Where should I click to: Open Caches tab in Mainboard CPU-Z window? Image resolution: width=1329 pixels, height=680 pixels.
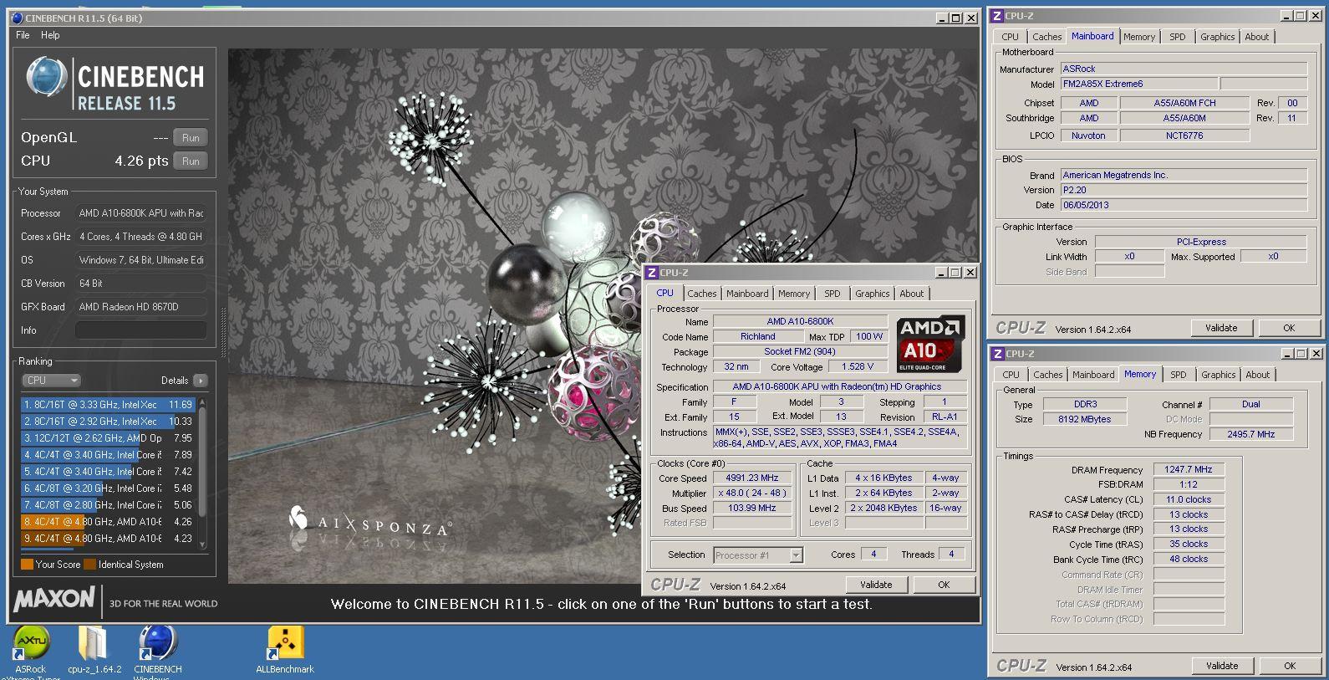point(1047,37)
